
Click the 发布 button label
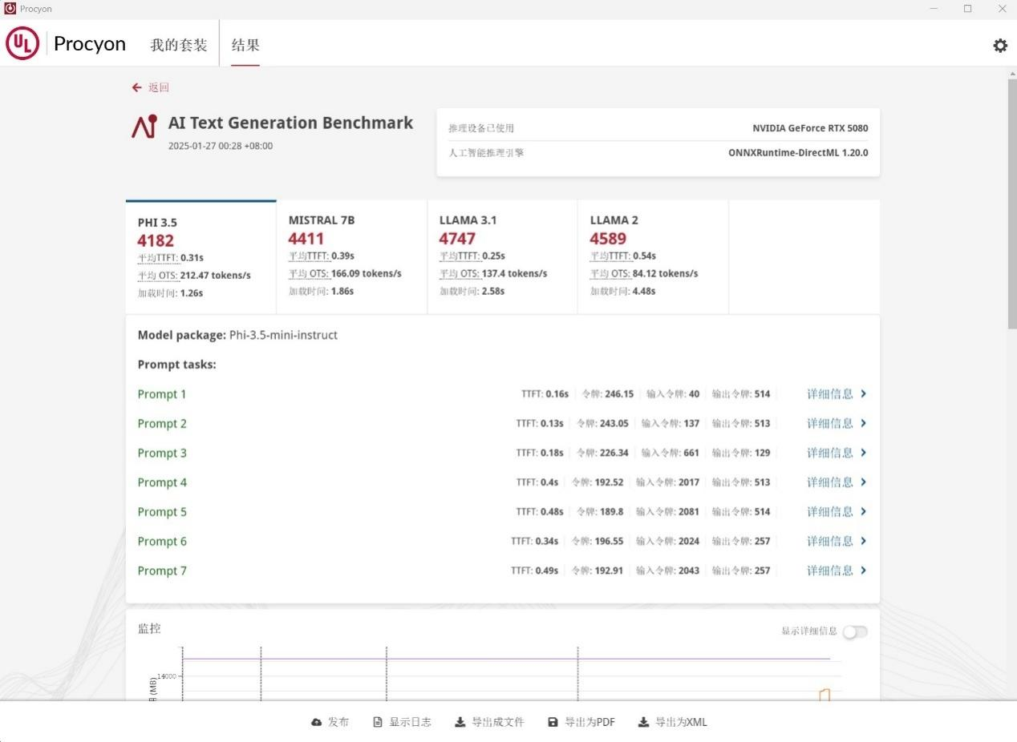tap(338, 722)
